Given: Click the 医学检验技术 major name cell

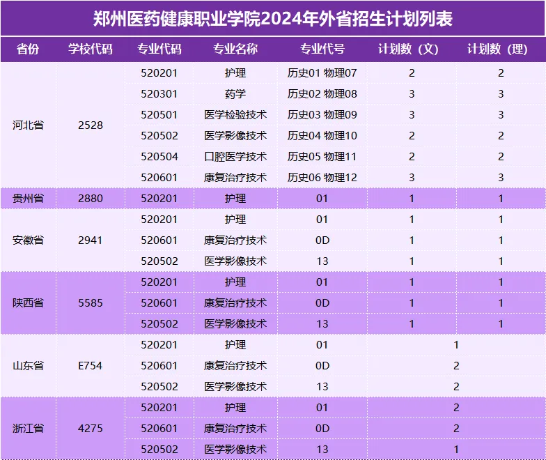Looking at the screenshot, I should coord(235,114).
